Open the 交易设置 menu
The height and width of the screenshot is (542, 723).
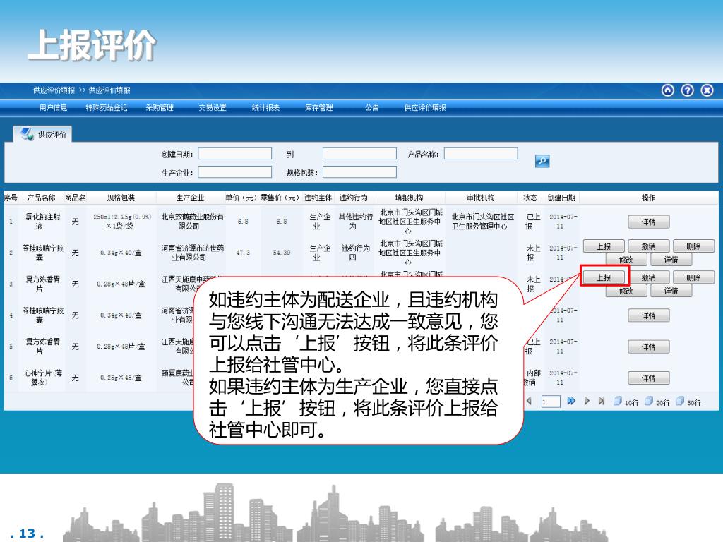tap(213, 107)
